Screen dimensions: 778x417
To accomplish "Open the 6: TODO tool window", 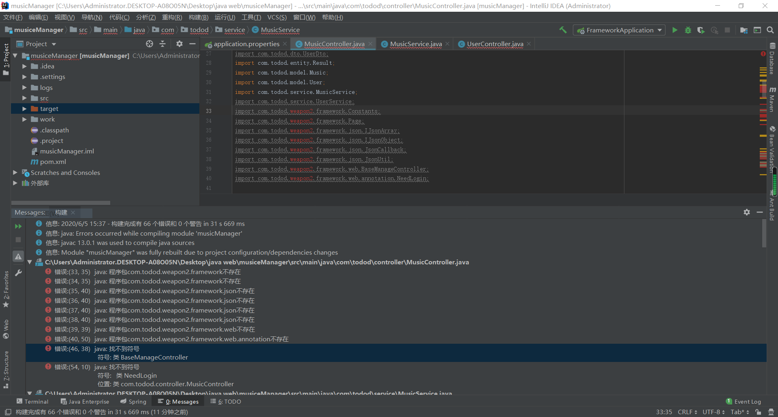I will click(x=226, y=402).
